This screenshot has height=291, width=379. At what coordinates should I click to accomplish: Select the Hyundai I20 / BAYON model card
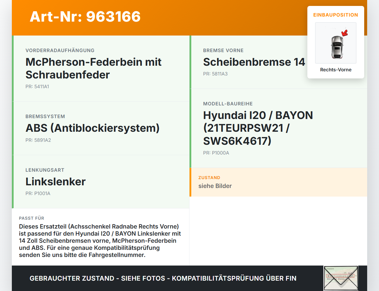[x=258, y=128]
